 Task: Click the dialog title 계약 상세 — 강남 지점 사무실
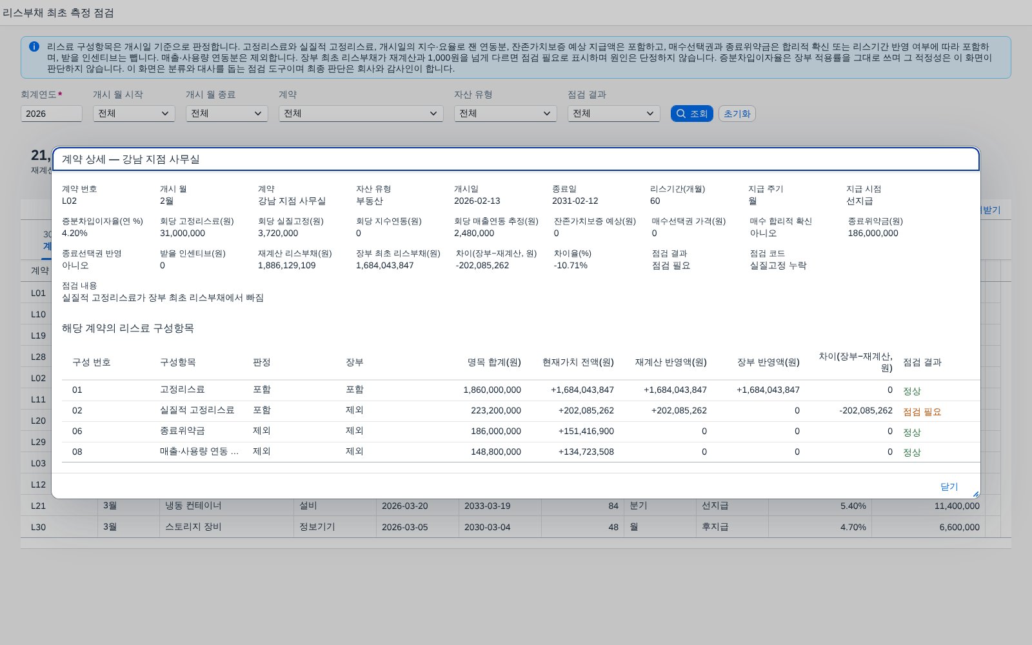[x=130, y=159]
